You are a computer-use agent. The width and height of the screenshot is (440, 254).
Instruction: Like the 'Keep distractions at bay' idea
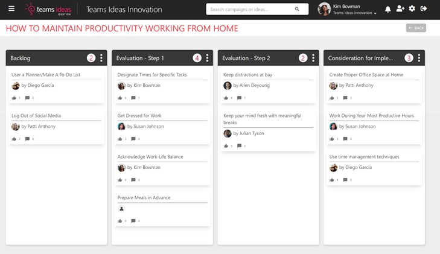[x=226, y=98]
